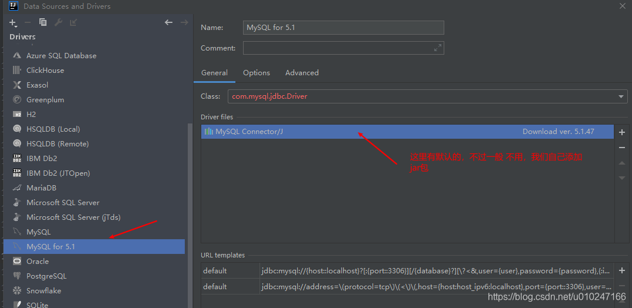Click the Exasol driver icon

point(17,85)
